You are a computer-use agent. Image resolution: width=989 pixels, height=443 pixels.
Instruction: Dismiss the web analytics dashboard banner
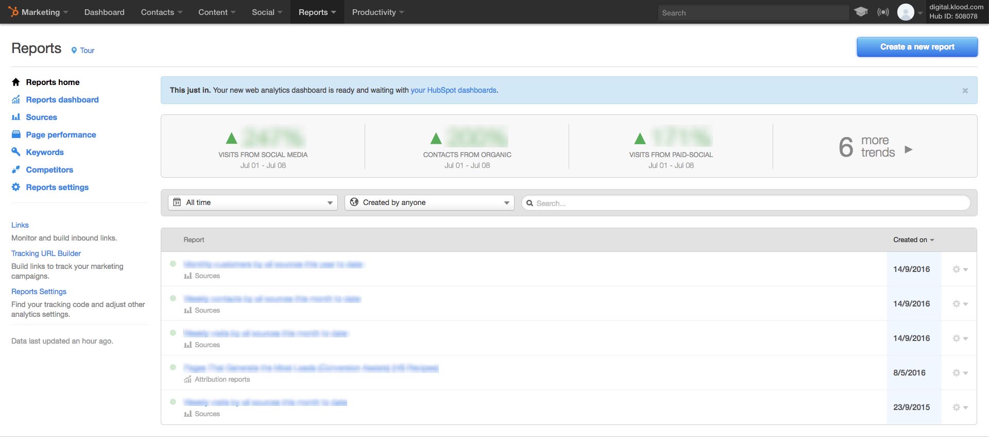pos(965,91)
